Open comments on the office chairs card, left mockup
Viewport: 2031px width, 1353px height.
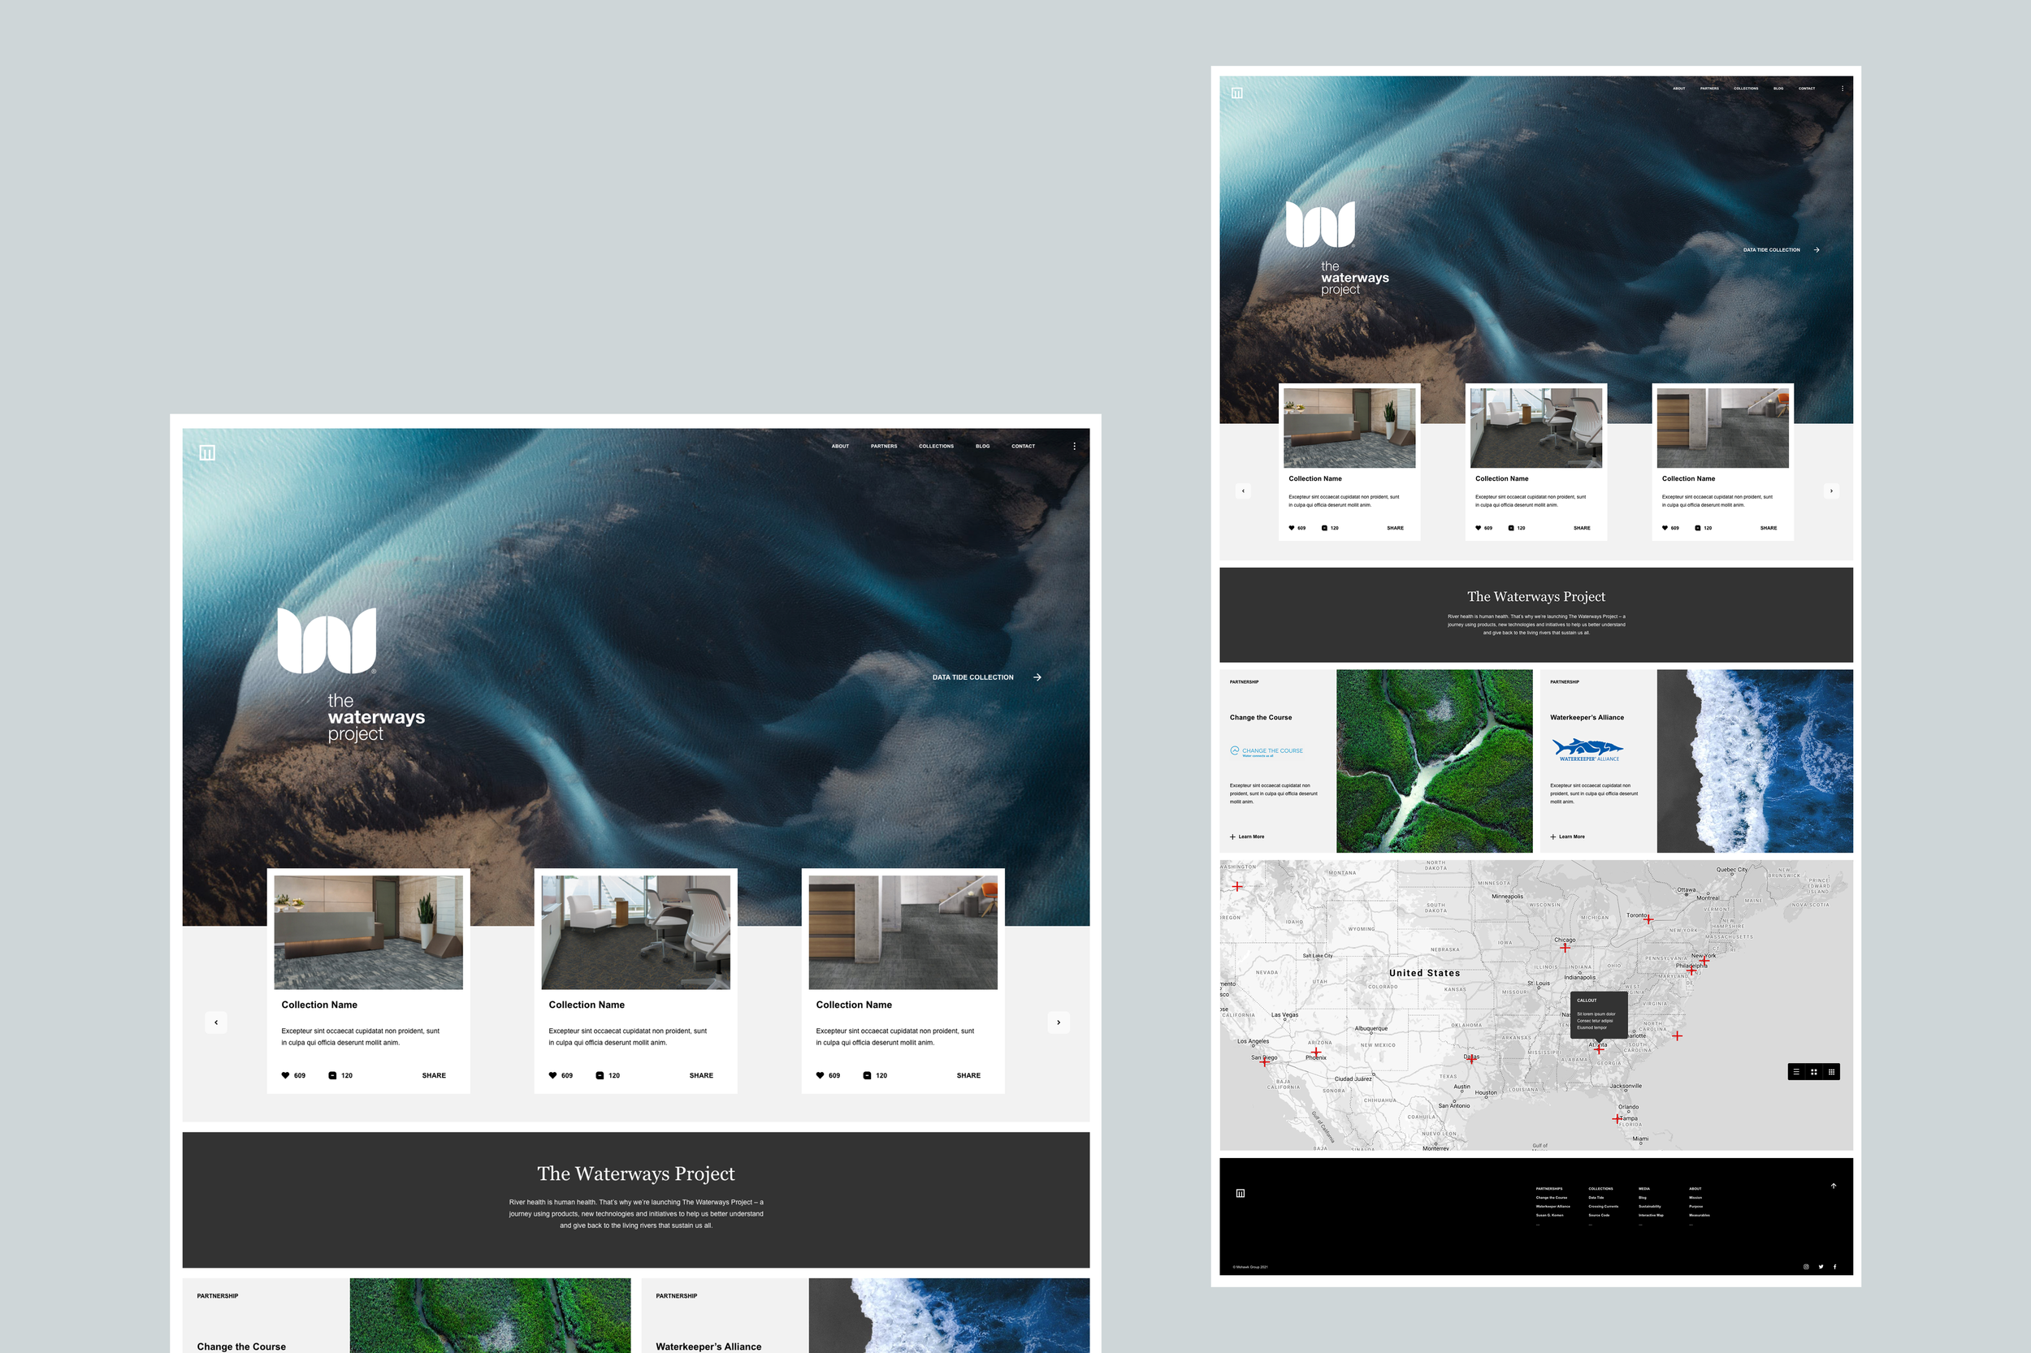pos(600,1075)
